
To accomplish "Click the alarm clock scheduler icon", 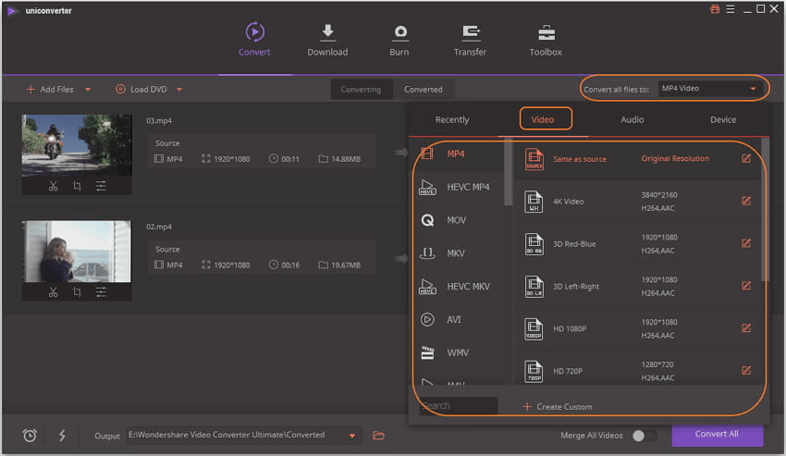I will coord(30,436).
